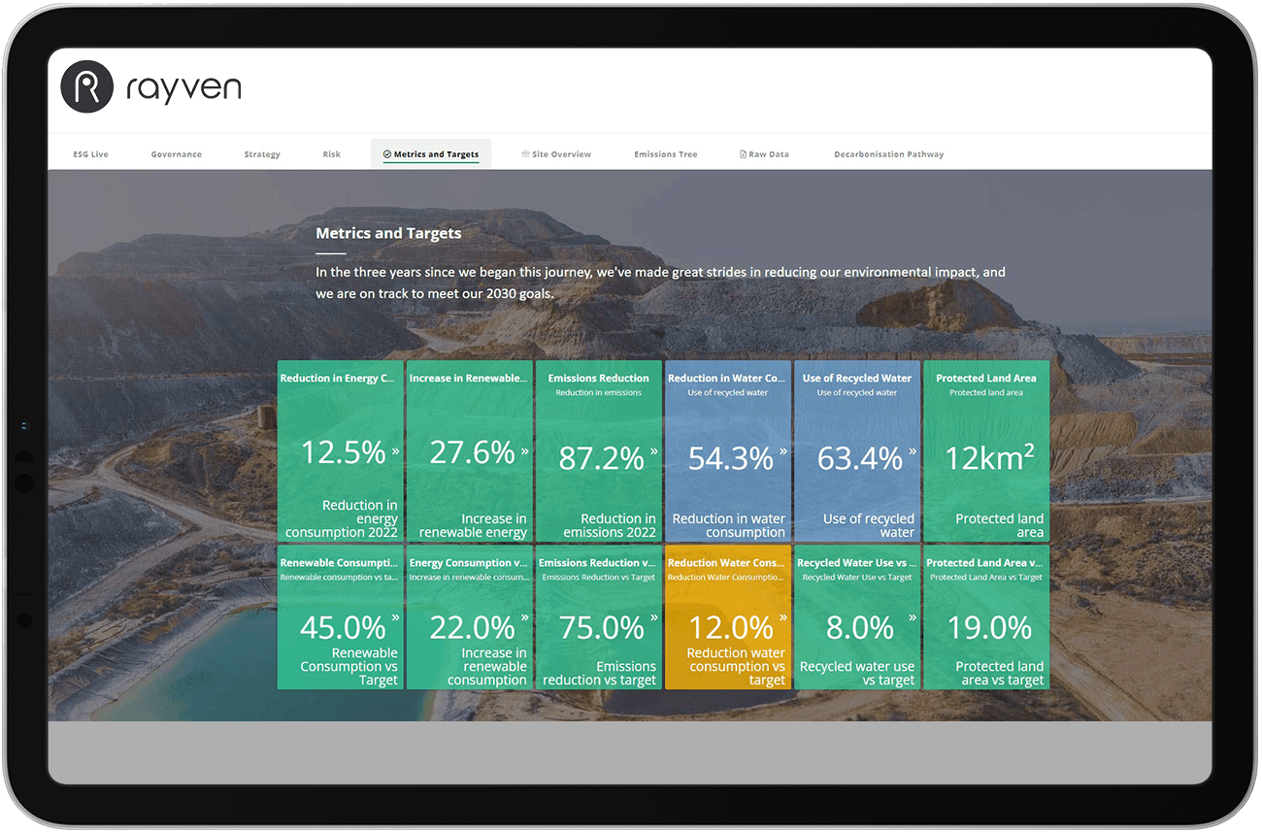Click the Rayven logo icon
Image resolution: width=1262 pixels, height=832 pixels.
point(86,87)
